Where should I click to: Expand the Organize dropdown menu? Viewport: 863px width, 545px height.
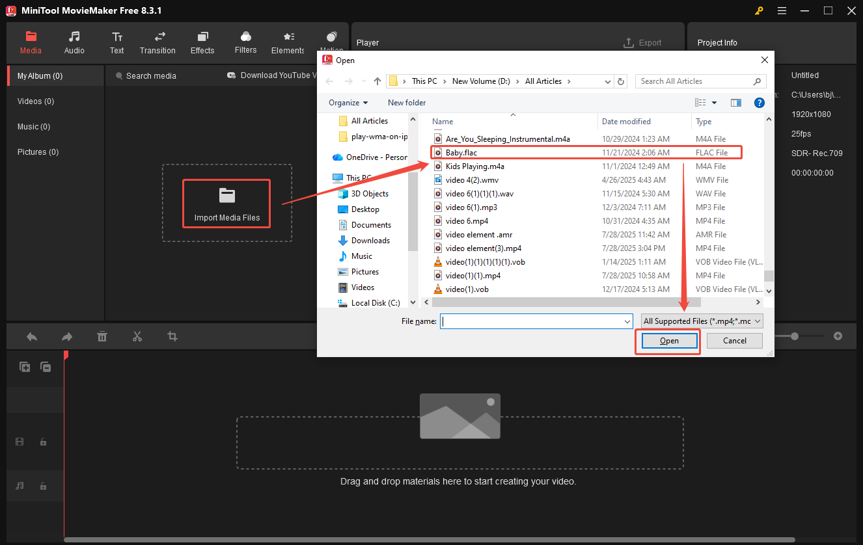coord(348,102)
